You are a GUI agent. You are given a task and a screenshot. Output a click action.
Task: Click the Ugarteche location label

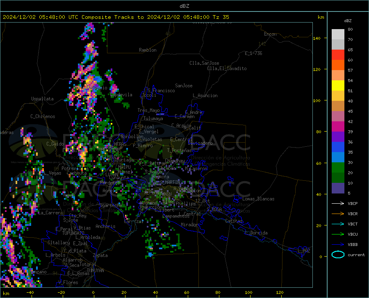(x=111, y=205)
